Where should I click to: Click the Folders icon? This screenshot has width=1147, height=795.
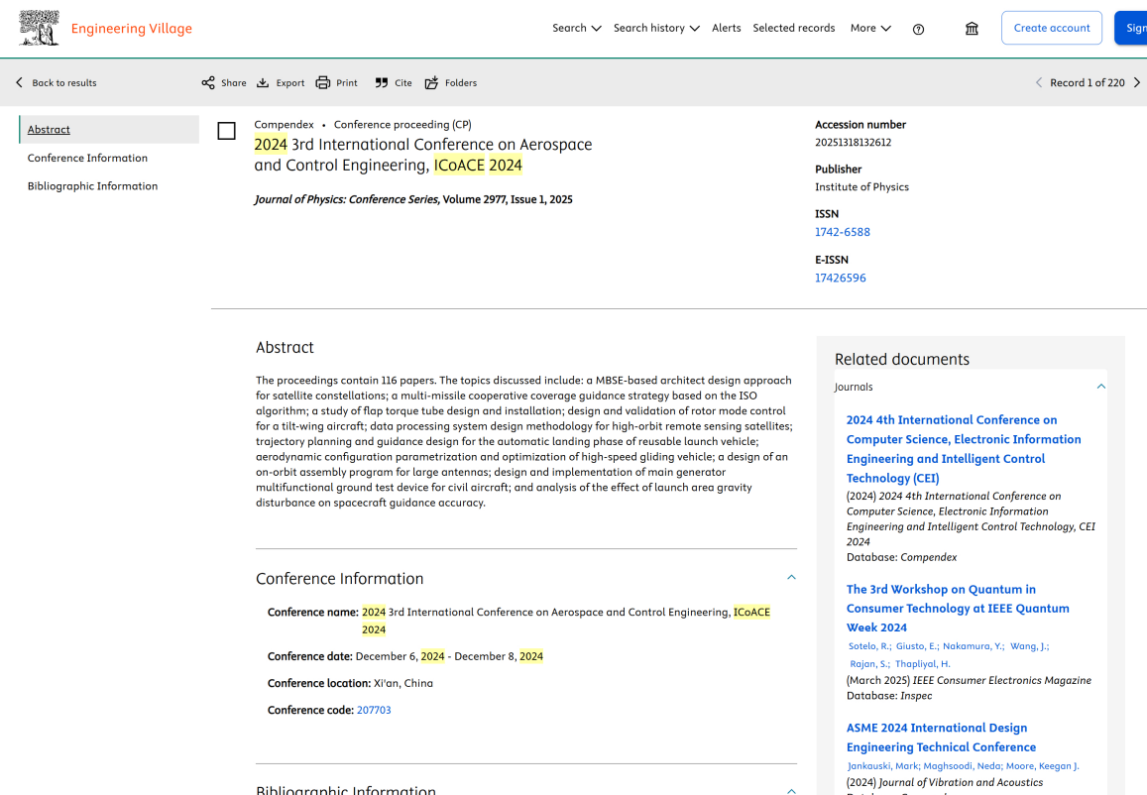[431, 82]
